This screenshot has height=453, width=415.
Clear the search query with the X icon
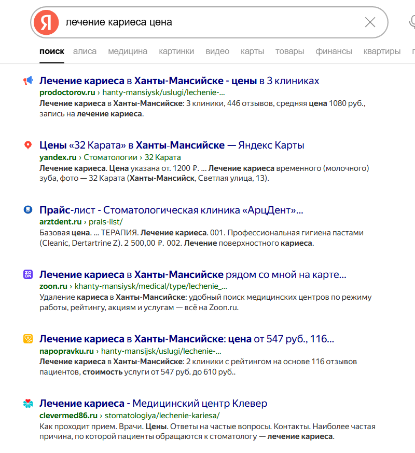coord(370,22)
